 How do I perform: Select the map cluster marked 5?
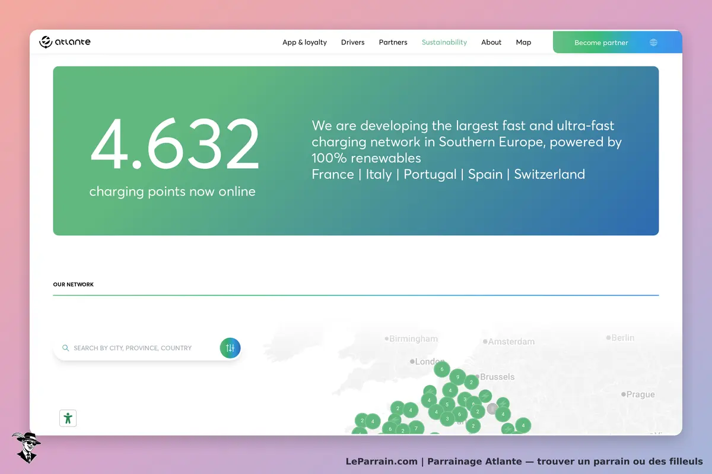pyautogui.click(x=447, y=405)
